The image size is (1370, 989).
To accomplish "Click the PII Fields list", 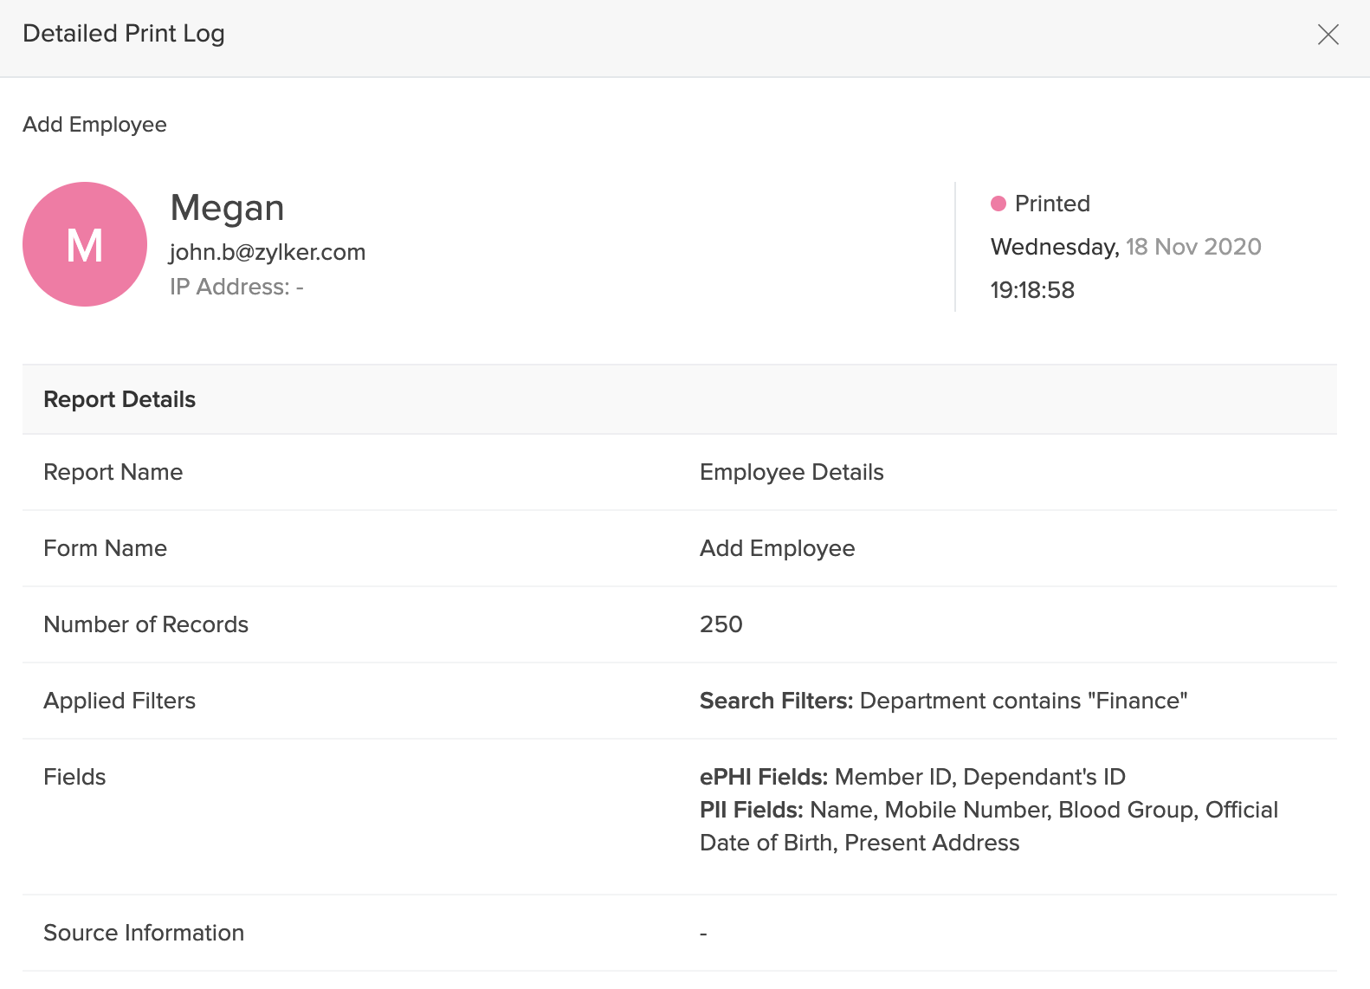I will (x=988, y=826).
